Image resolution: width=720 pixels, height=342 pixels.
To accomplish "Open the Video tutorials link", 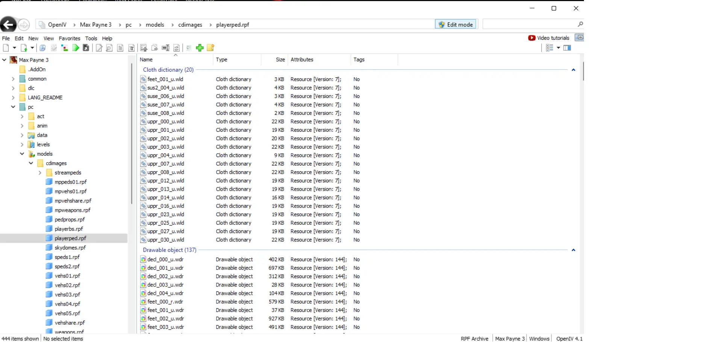I will 553,38.
